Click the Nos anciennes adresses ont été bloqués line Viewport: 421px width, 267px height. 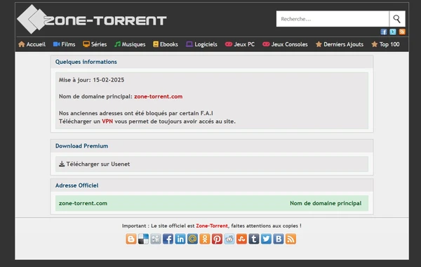tap(136, 113)
